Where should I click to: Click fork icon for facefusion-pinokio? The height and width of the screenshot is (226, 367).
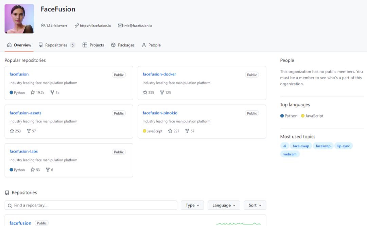coord(187,131)
